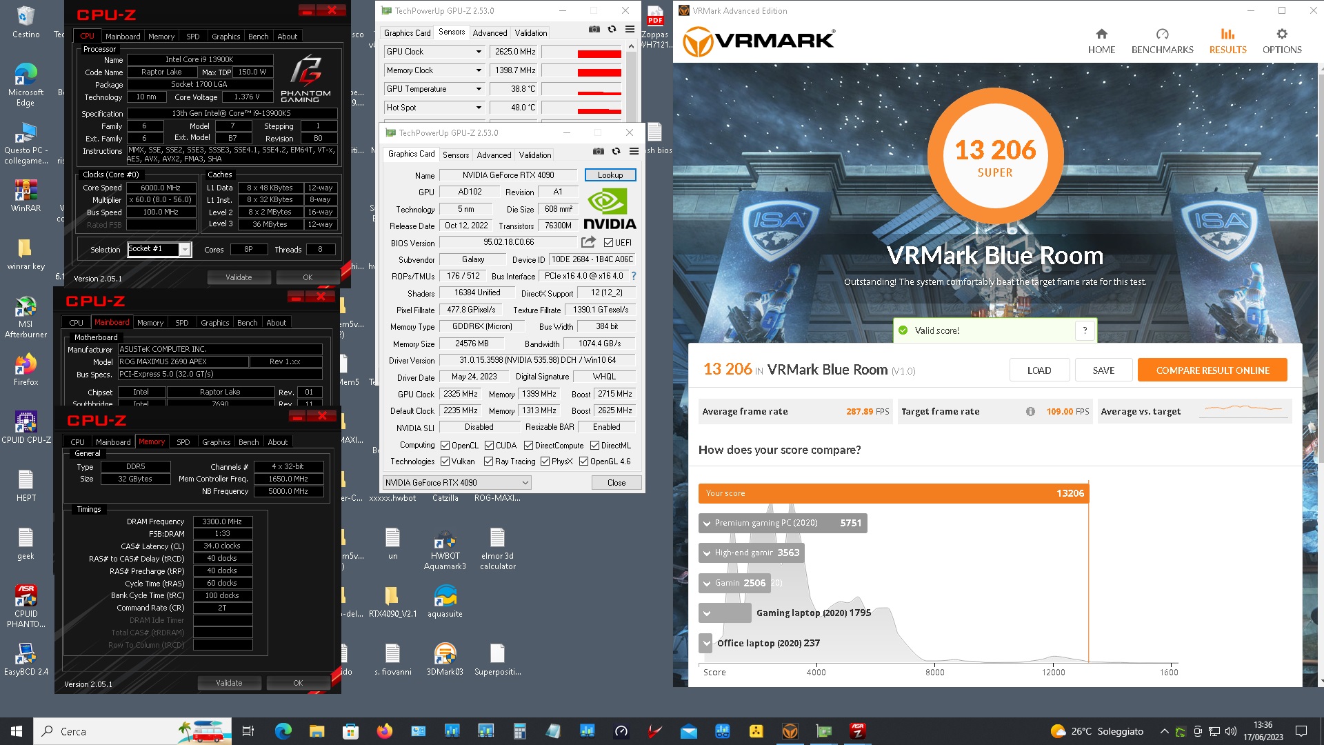Open VRMark Options gear icon
The image size is (1324, 745).
point(1282,34)
